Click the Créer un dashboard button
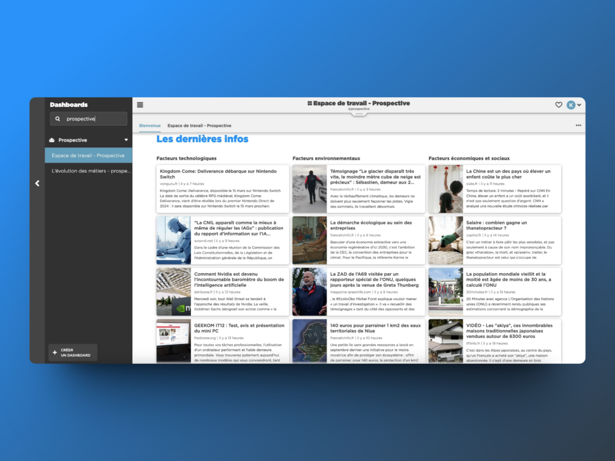This screenshot has height=461, width=615. [73, 352]
